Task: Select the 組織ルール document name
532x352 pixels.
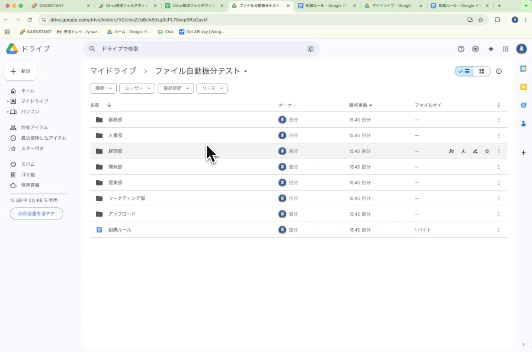Action: (x=120, y=230)
